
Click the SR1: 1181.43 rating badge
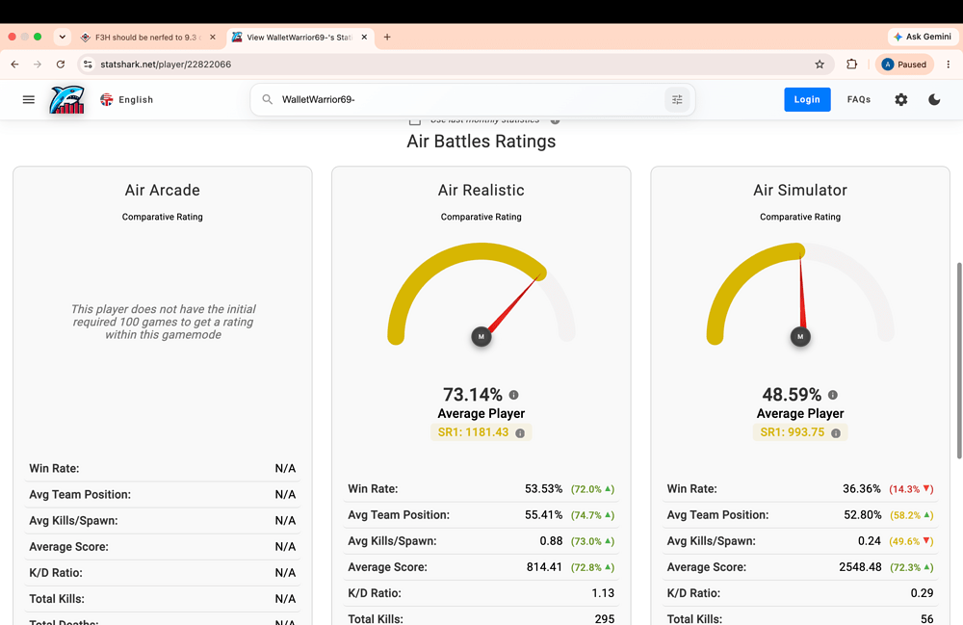point(481,432)
